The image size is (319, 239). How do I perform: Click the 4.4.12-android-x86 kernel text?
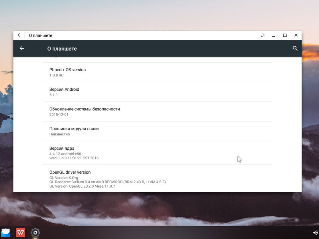coord(65,154)
